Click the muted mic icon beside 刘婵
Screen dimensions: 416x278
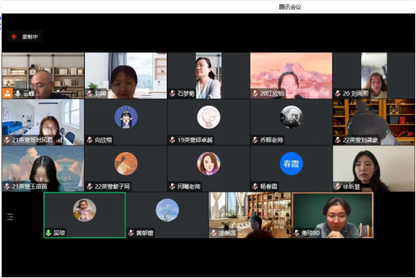click(x=90, y=94)
